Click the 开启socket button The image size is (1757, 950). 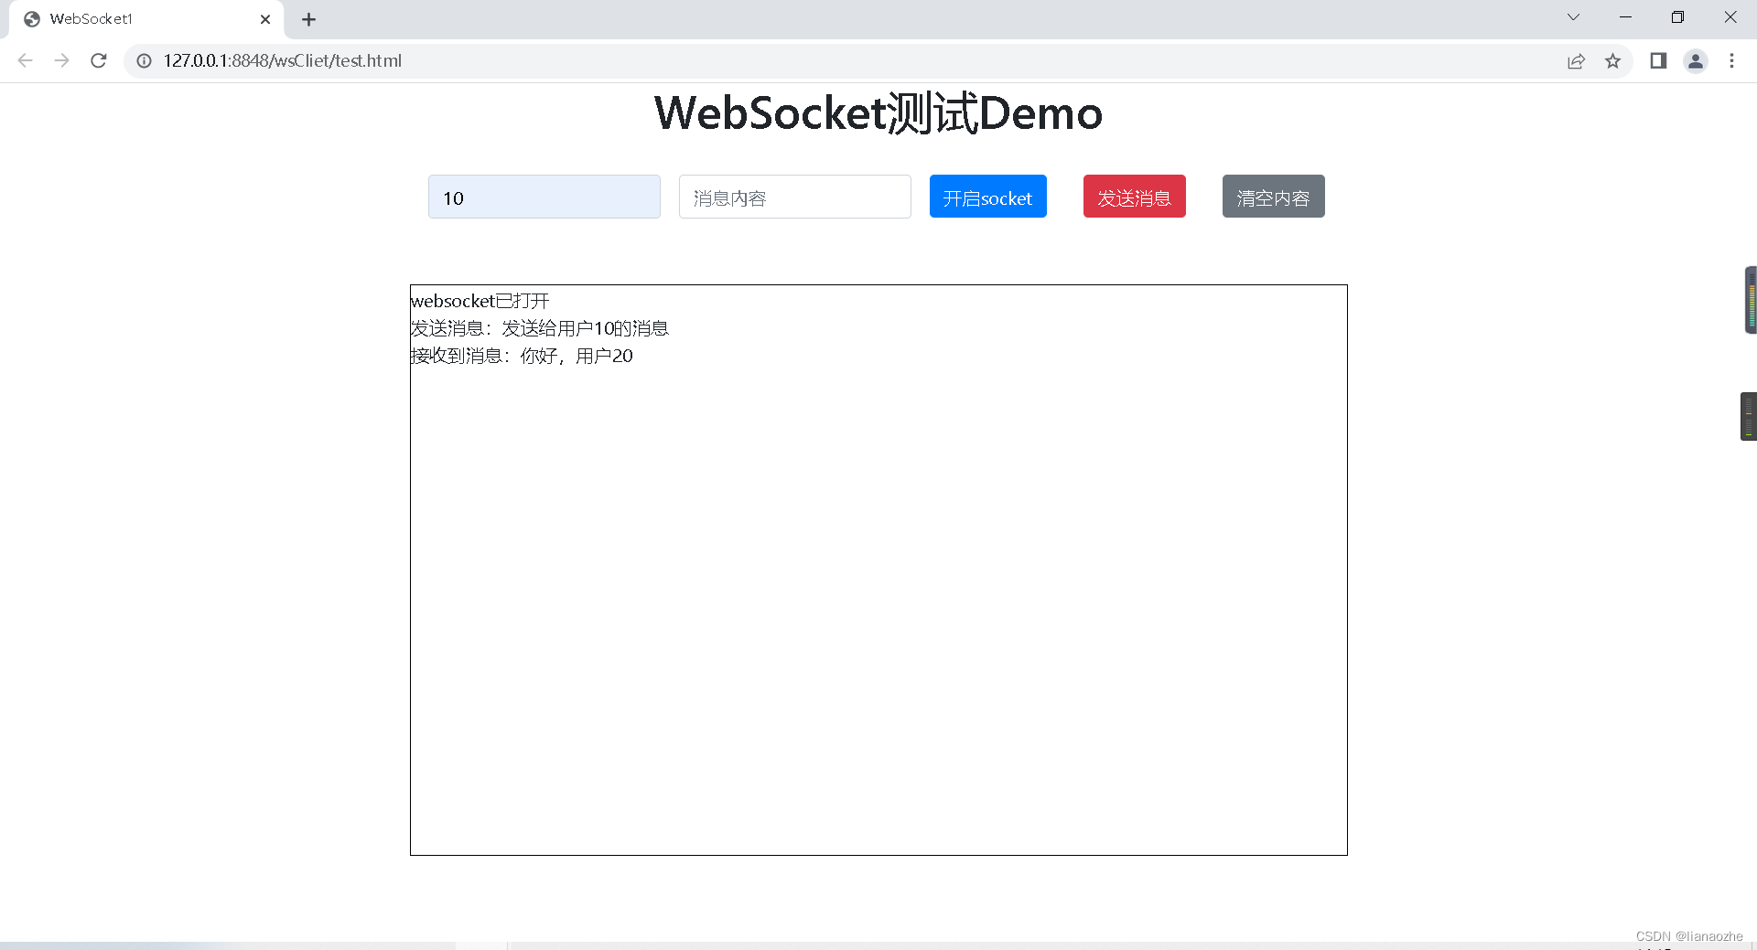tap(987, 196)
